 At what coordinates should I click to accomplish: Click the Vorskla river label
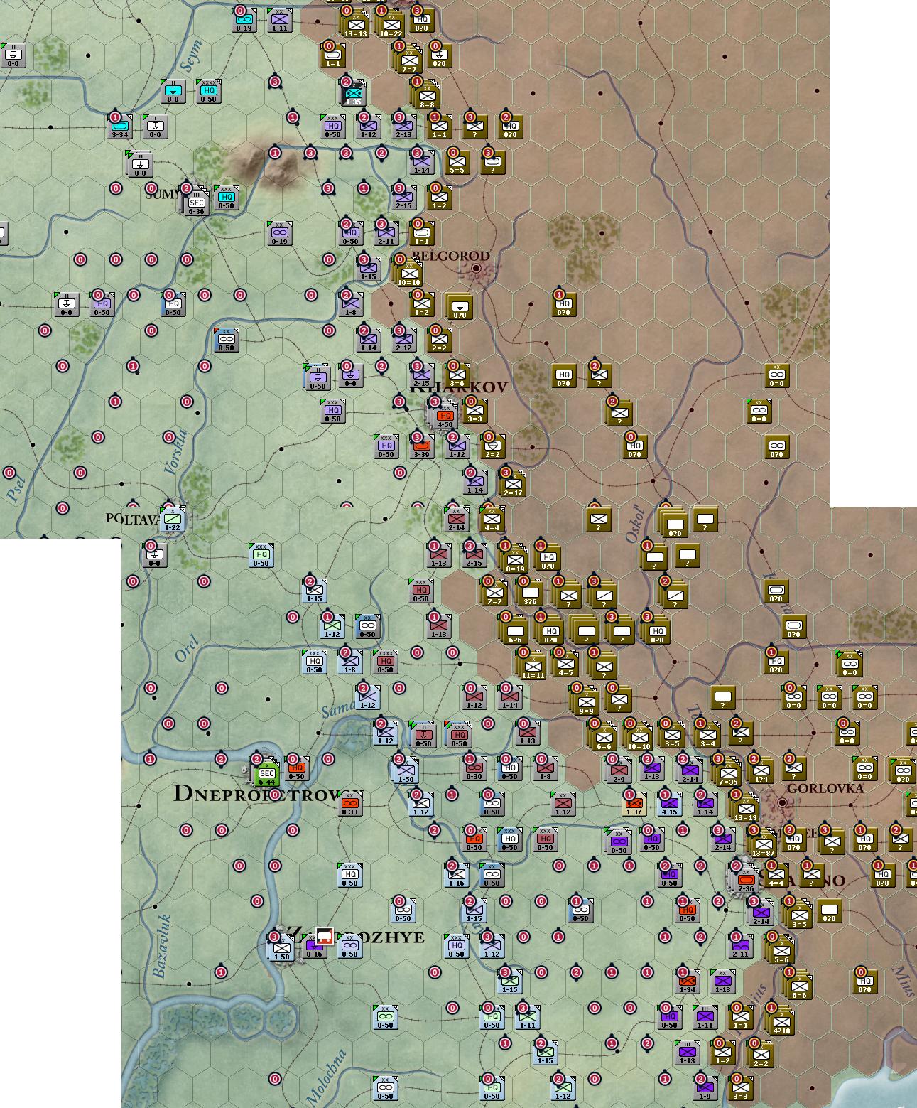(x=175, y=453)
